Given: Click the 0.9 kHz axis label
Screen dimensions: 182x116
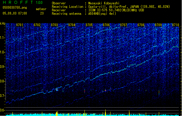Looking at the screenshot, I should pyautogui.click(x=3, y=67).
